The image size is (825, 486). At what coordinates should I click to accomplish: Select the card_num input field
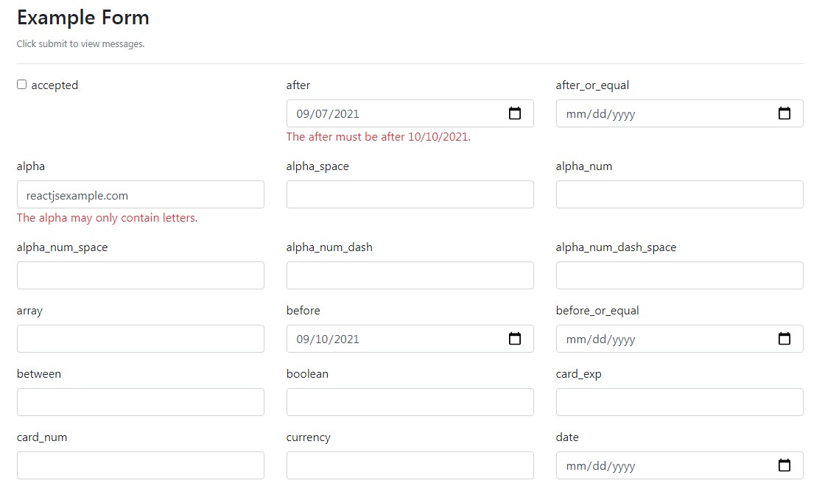[x=140, y=465]
